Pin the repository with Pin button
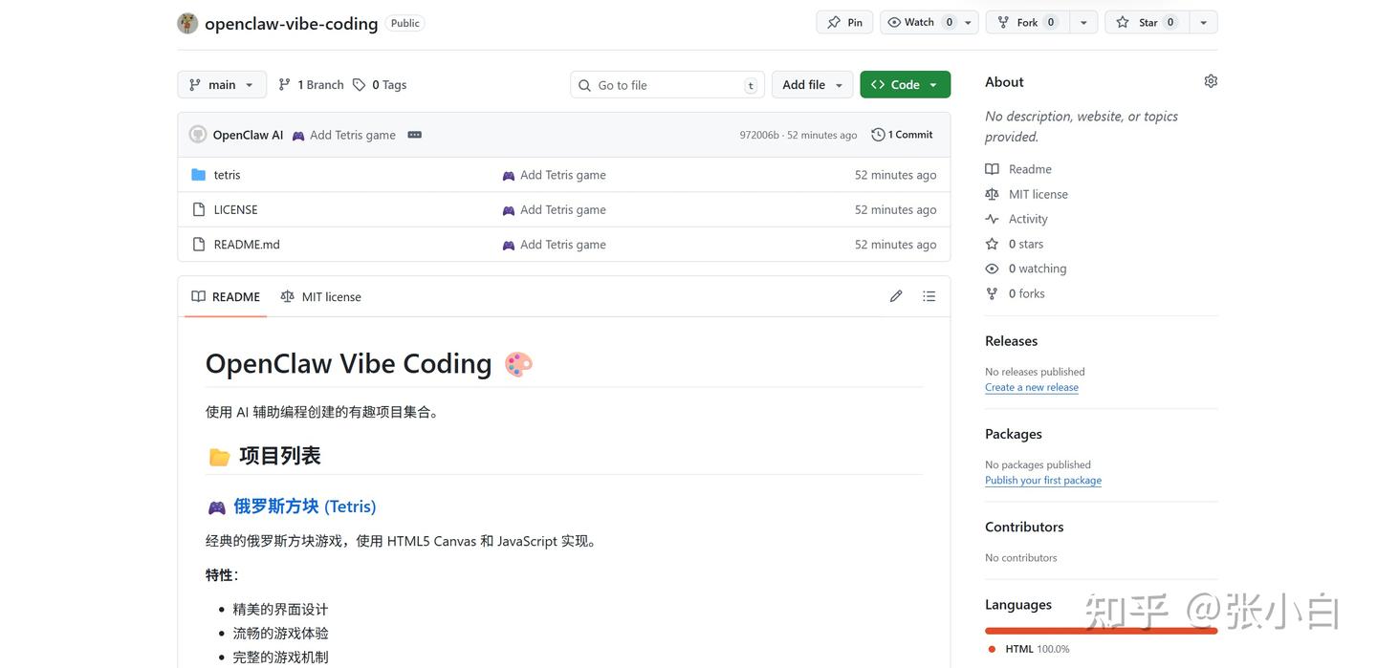Viewport: 1377px width, 668px height. (844, 22)
